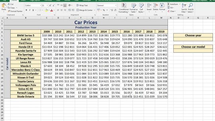Toggle Italic formatting
The image size is (215, 121).
coord(30,10)
